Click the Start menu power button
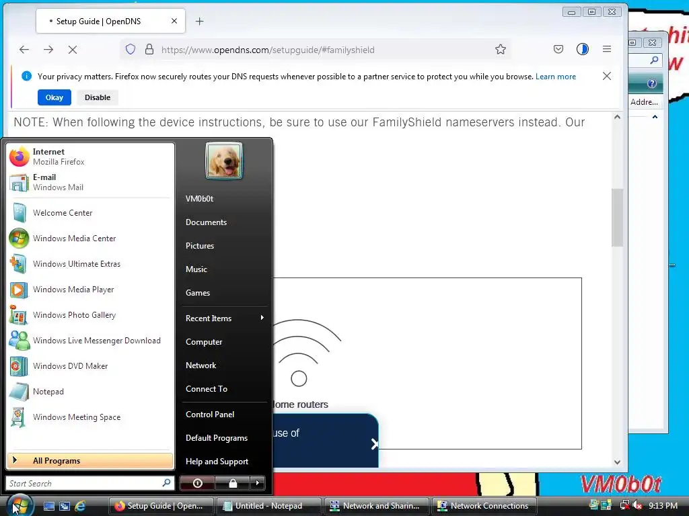 pyautogui.click(x=197, y=483)
